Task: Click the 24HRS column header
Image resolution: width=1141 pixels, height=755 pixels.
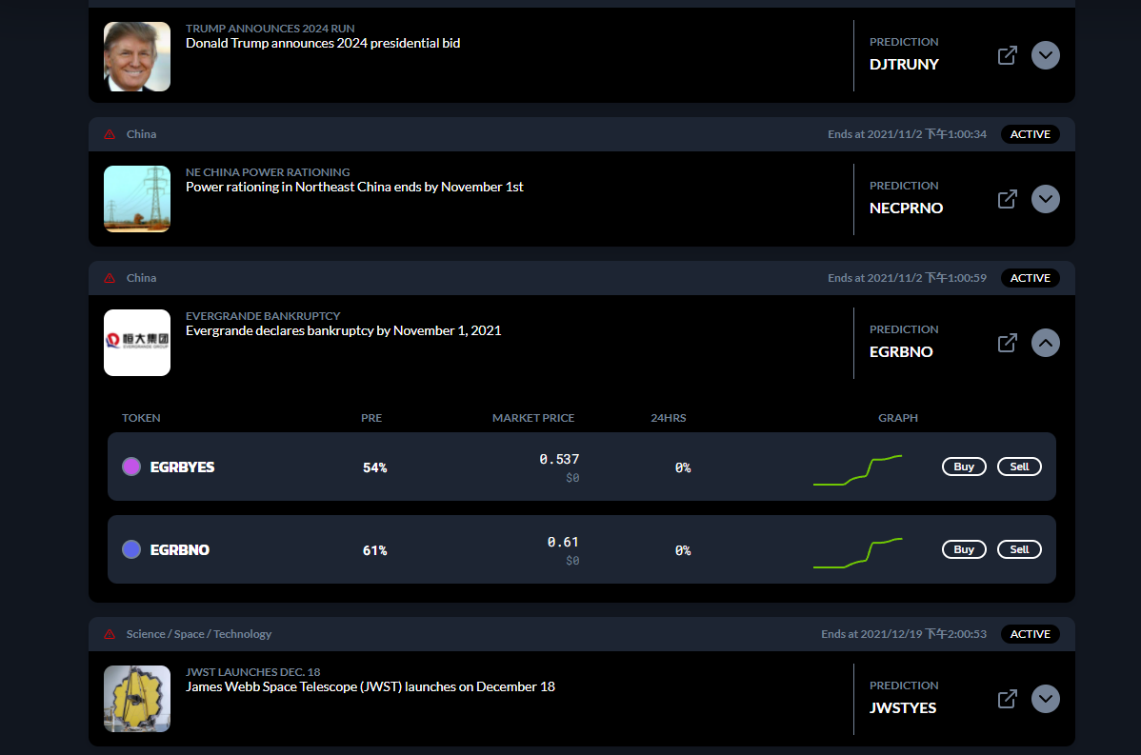Action: coord(668,418)
